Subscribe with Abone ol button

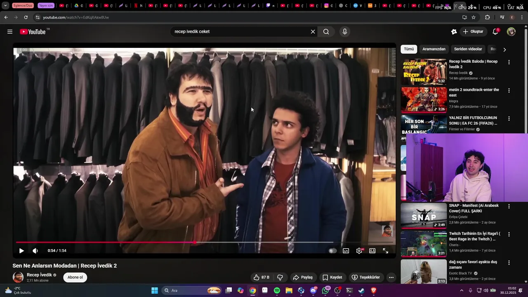75,277
